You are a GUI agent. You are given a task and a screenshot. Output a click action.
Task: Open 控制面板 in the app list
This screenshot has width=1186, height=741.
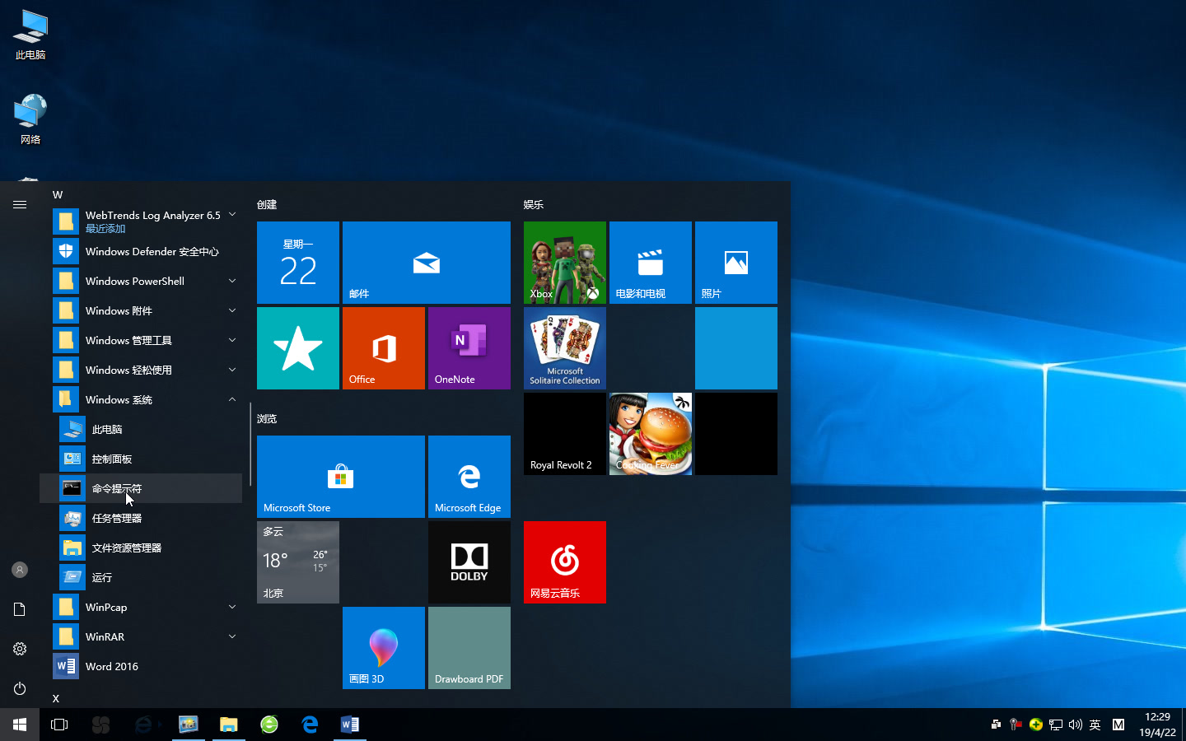pyautogui.click(x=141, y=459)
